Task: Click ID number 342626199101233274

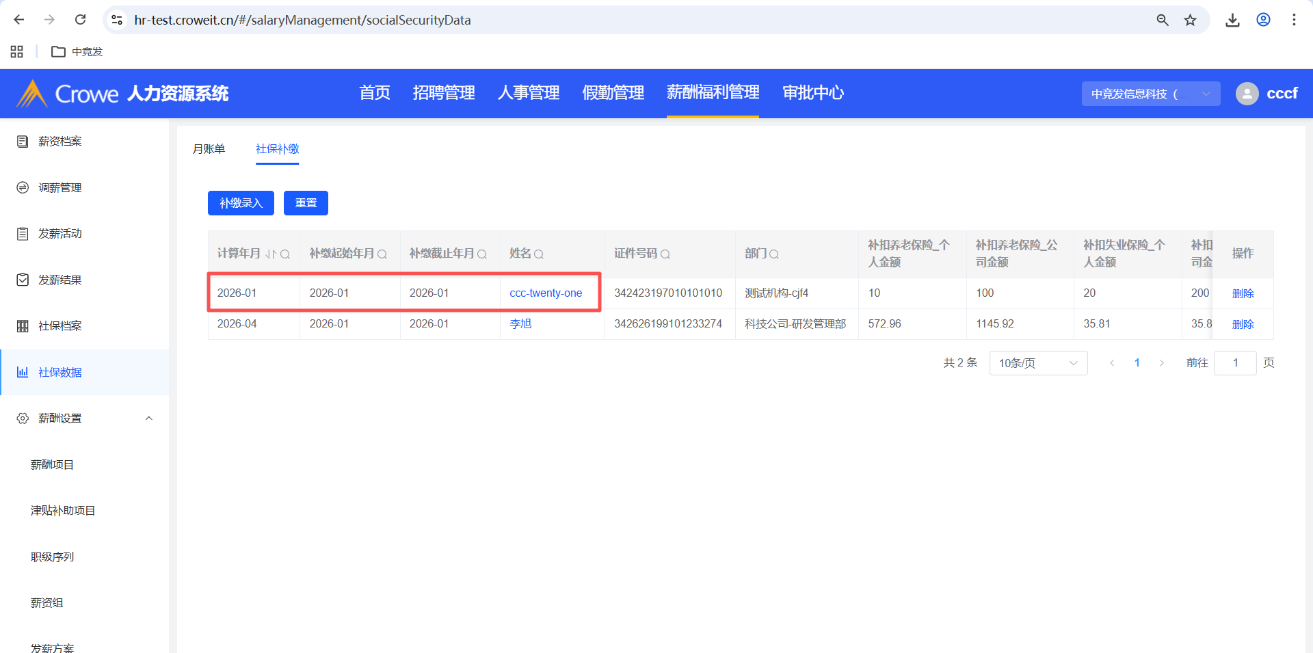Action: 668,324
